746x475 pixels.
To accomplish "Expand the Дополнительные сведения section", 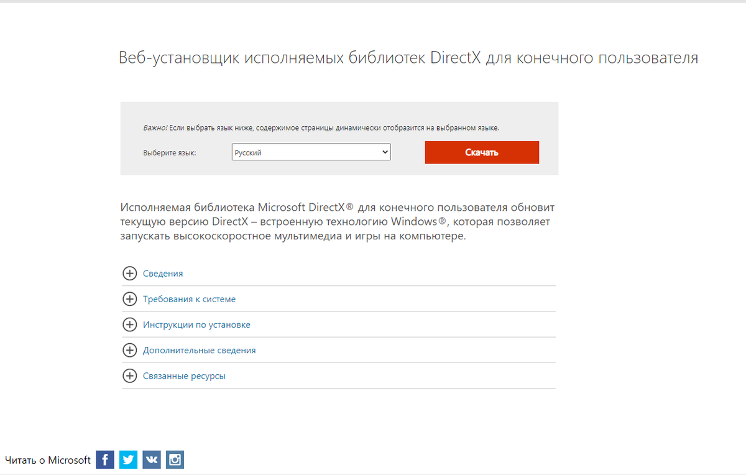I will click(x=199, y=350).
